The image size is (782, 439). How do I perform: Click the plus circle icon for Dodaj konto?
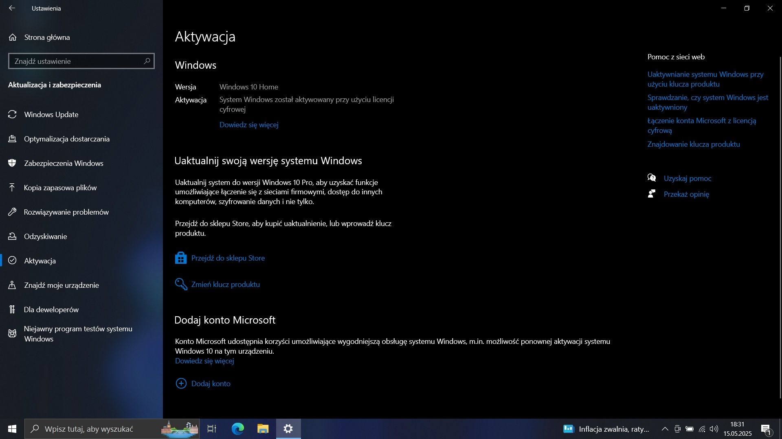(x=181, y=383)
